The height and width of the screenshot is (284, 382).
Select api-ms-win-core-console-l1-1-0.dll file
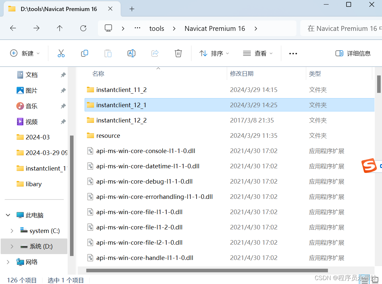coord(229,151)
